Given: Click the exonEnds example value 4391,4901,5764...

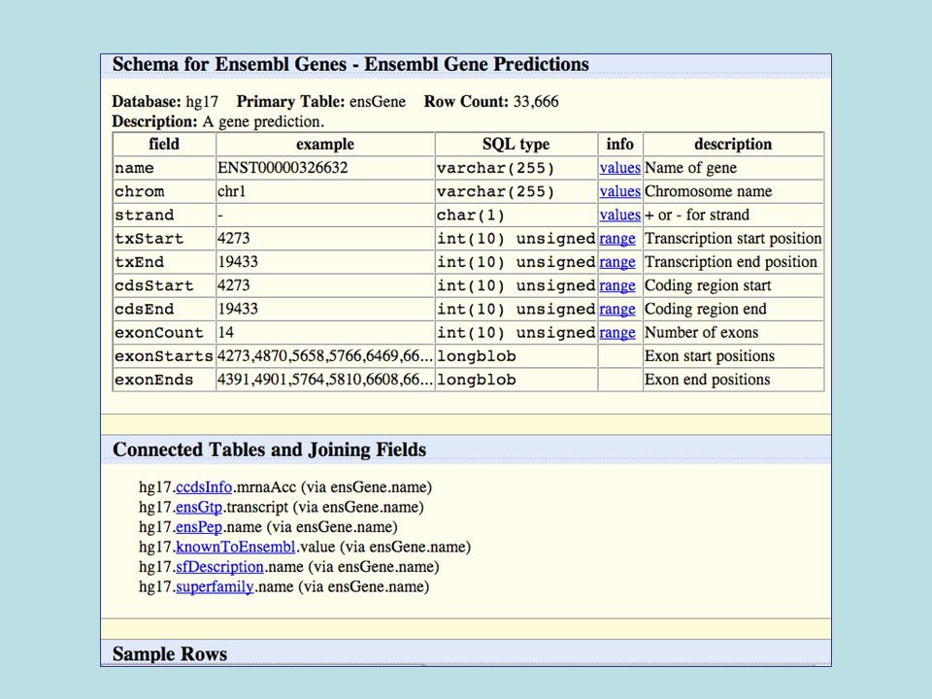Looking at the screenshot, I should (x=325, y=380).
